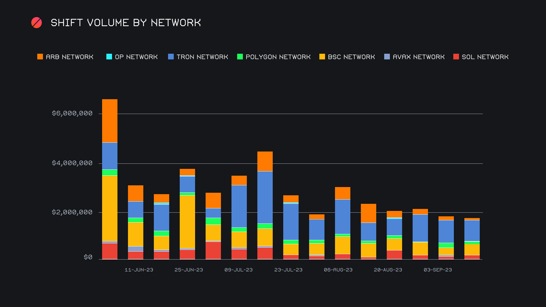Click the orange ARB Network legend swatch
Image resolution: width=546 pixels, height=307 pixels.
click(x=40, y=57)
